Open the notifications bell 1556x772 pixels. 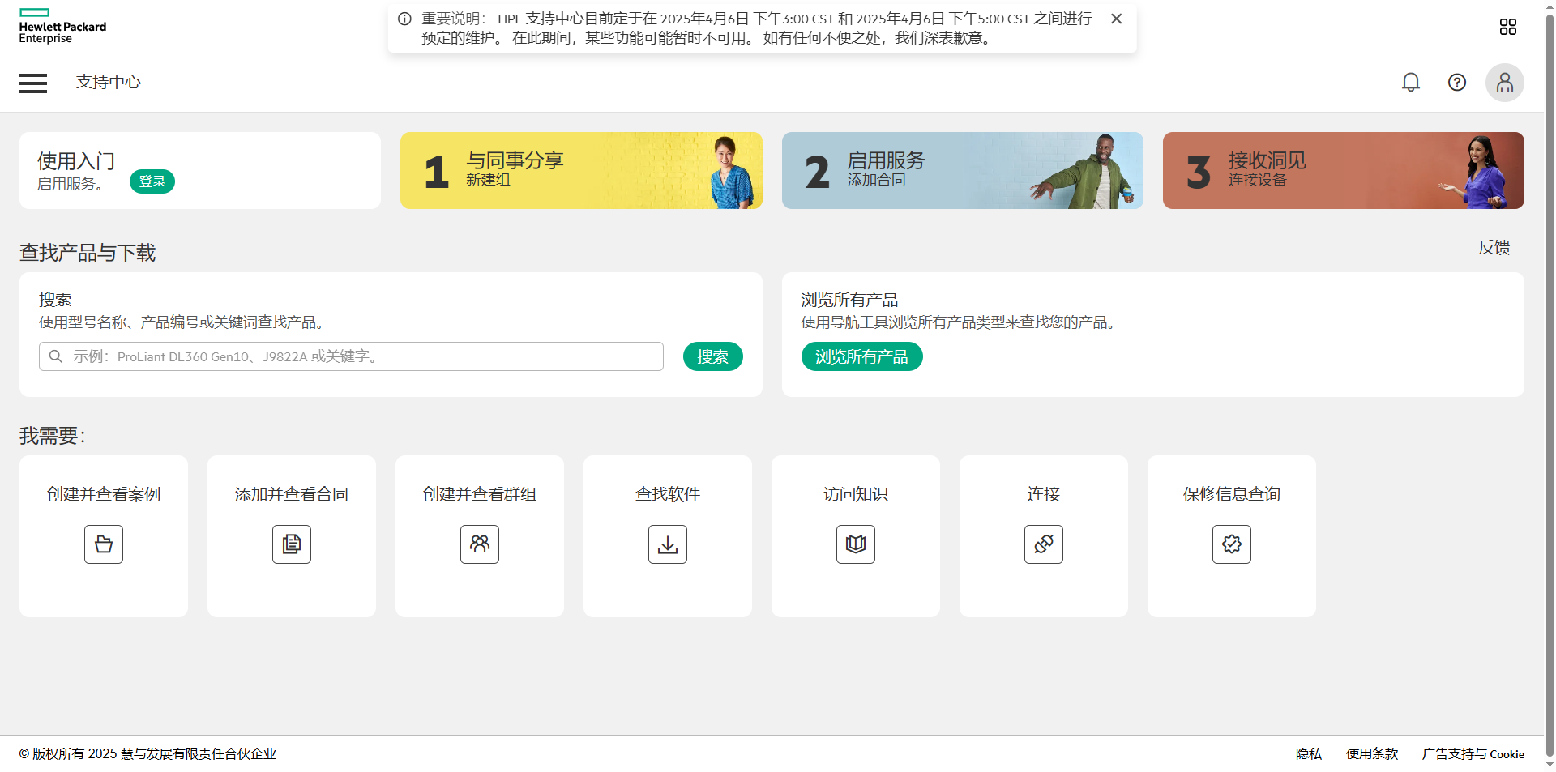coord(1411,83)
